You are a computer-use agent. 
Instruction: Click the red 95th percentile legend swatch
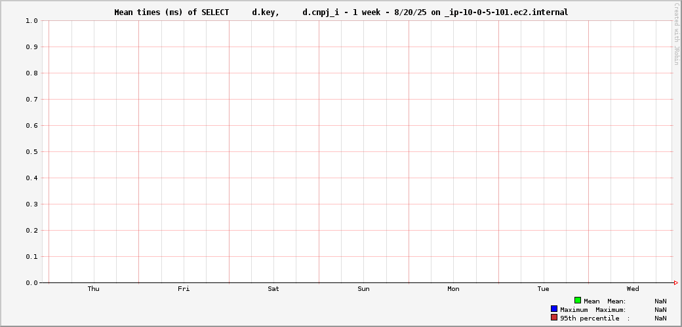tap(554, 318)
